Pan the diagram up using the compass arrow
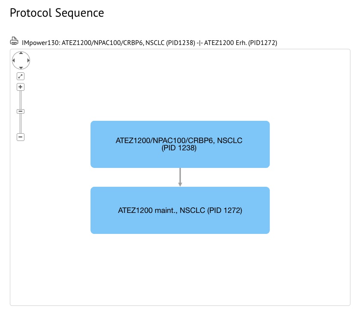The image size is (356, 311). 21,54
